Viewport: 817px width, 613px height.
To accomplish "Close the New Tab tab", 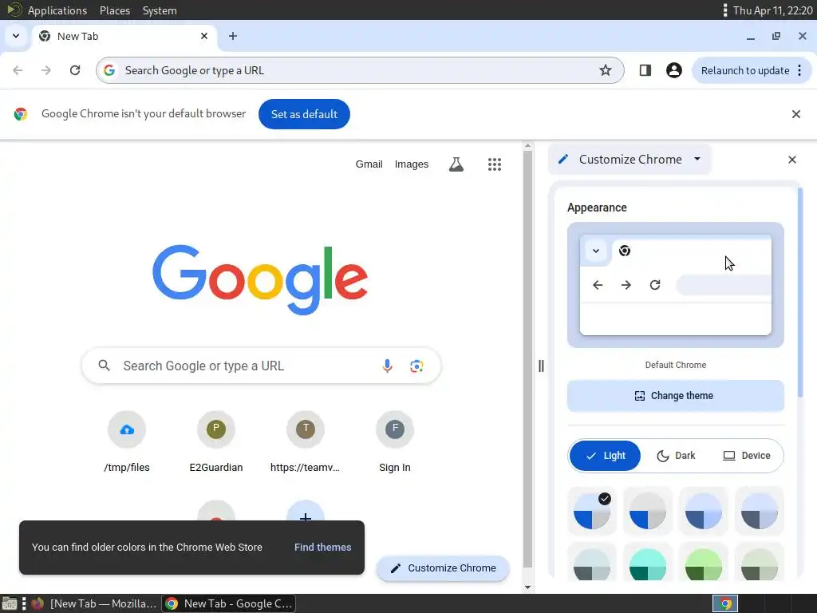I will pos(204,36).
